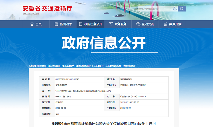213x127 pixels.
Task: Click the 安徽省交通运输厅 site logo
Action: pyautogui.click(x=47, y=9)
